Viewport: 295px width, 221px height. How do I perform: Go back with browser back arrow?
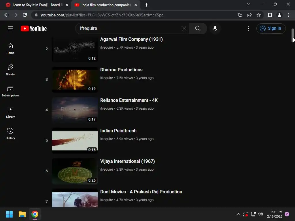click(6, 15)
